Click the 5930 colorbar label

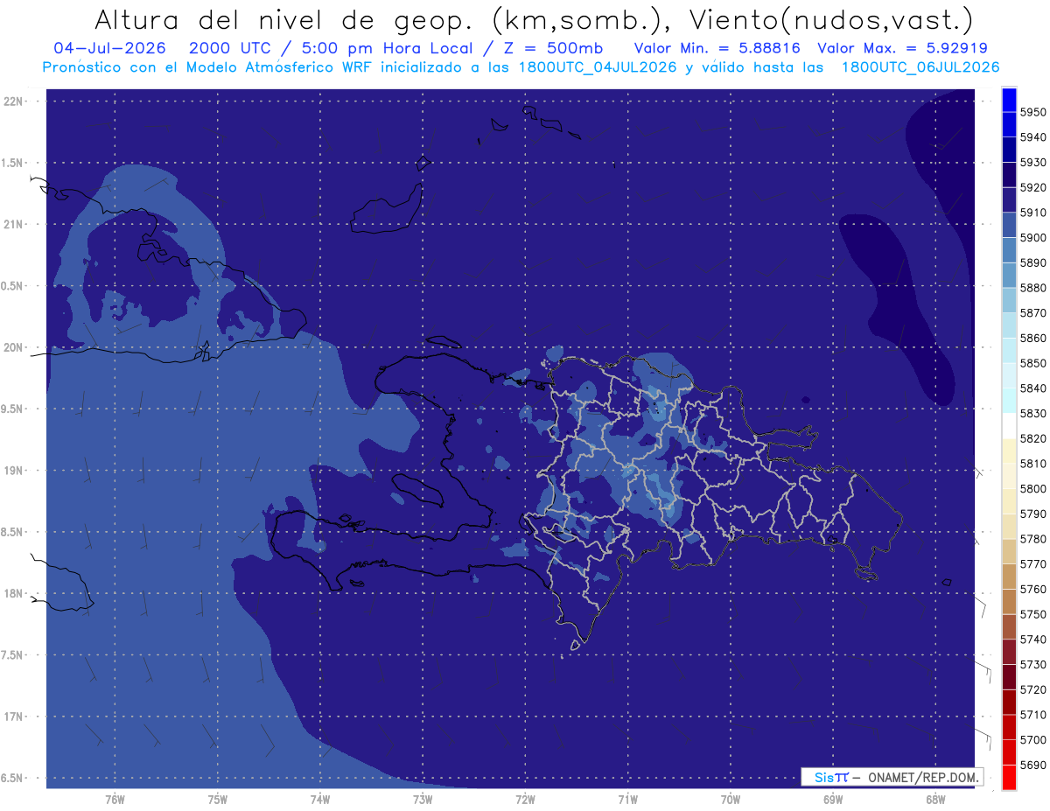click(1032, 163)
